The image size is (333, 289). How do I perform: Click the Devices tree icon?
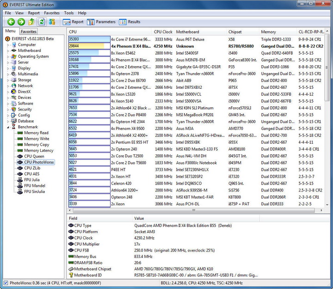[x=14, y=98]
